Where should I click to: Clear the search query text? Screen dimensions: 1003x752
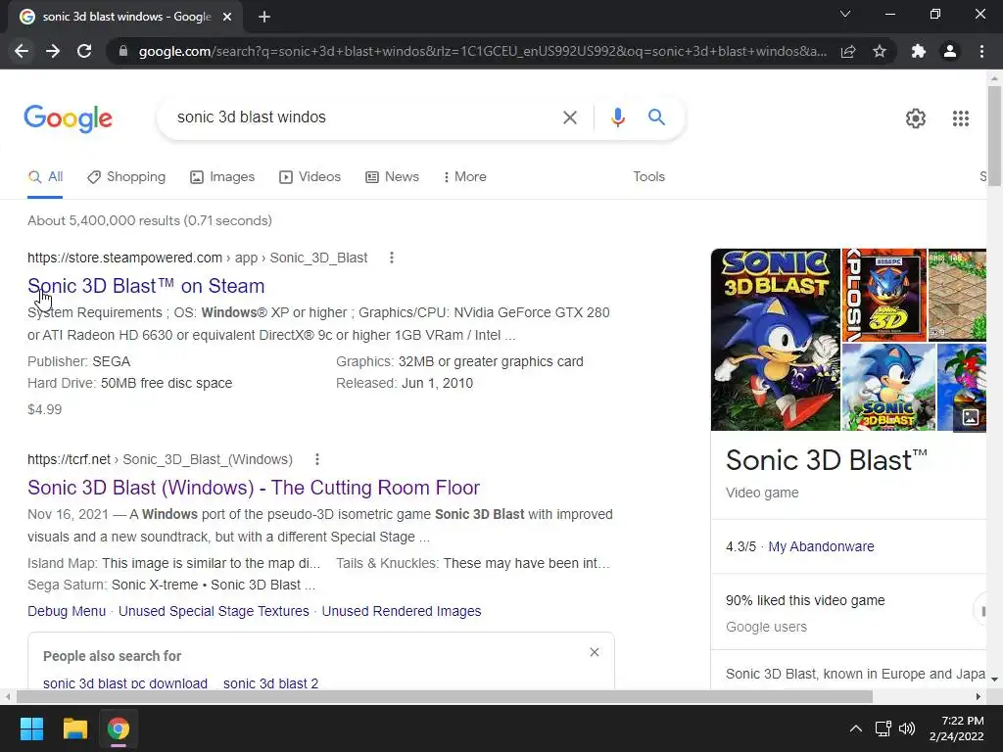[x=569, y=117]
